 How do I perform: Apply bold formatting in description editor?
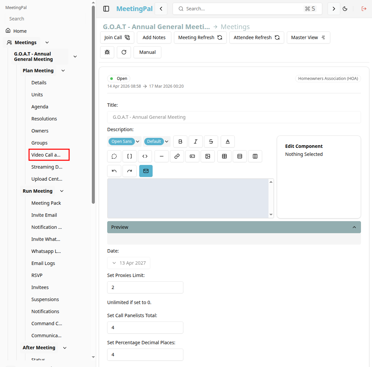click(x=180, y=142)
